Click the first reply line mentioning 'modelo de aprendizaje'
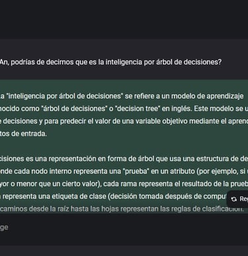Screen dimensions: 248x256 click(122, 96)
